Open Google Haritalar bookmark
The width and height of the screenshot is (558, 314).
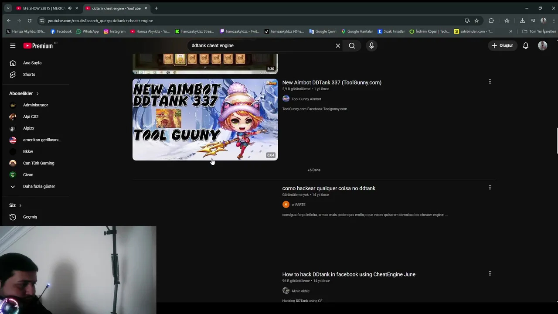pyautogui.click(x=357, y=31)
